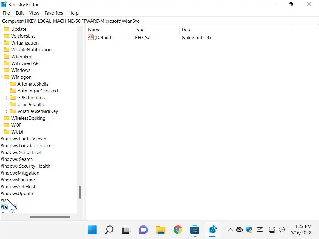Select the WindowsSelfHost key
The height and width of the screenshot is (239, 319).
(18, 187)
